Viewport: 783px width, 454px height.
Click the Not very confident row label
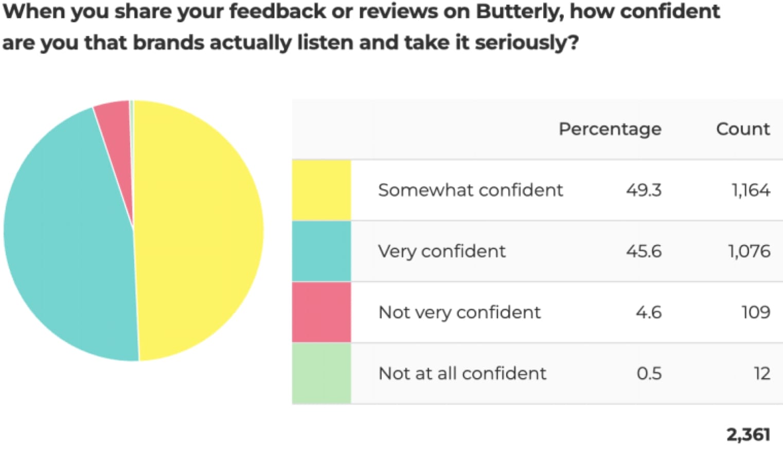point(459,312)
